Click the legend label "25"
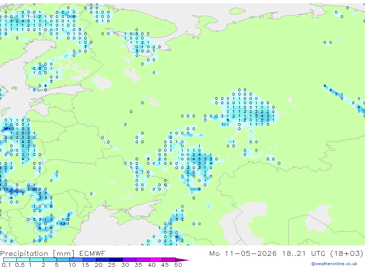This screenshot has width=365, height=267. coord(112,265)
